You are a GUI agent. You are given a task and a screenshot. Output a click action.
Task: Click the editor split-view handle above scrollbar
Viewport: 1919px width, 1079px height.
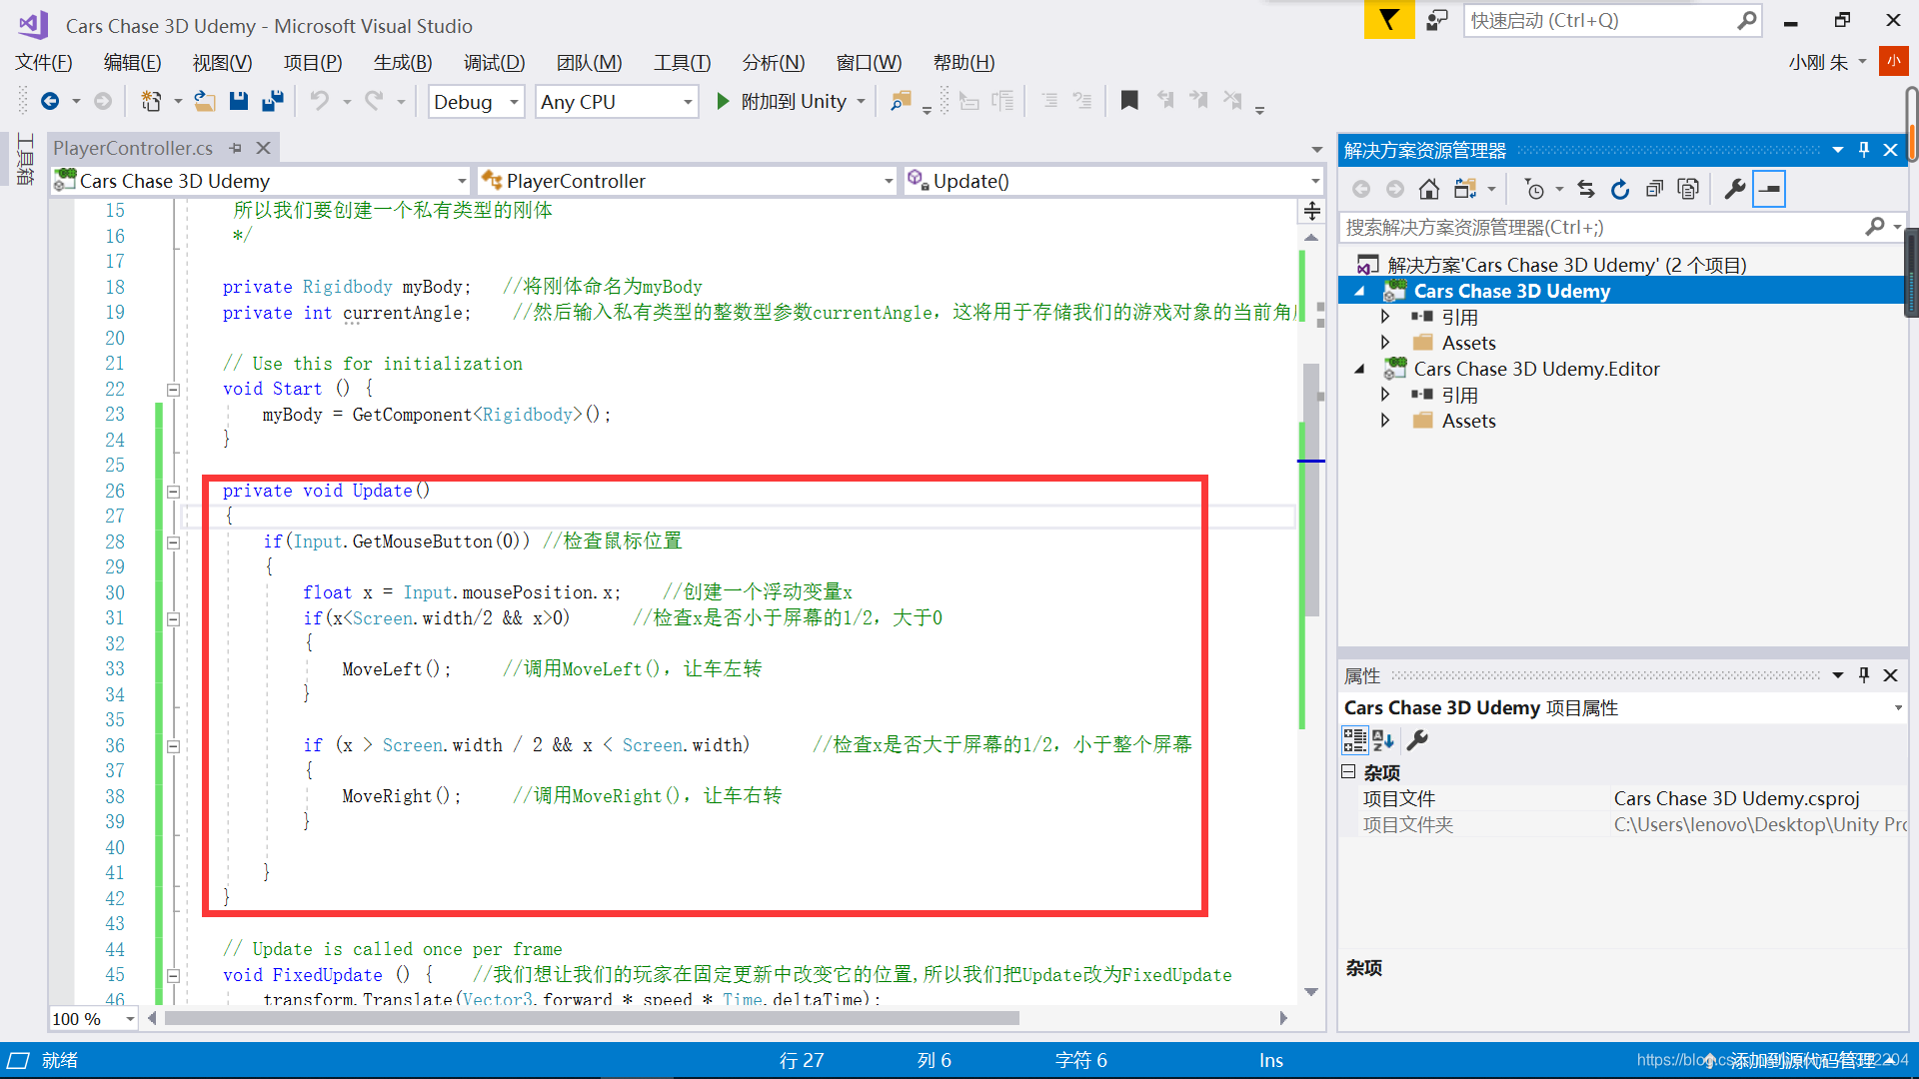pyautogui.click(x=1311, y=211)
